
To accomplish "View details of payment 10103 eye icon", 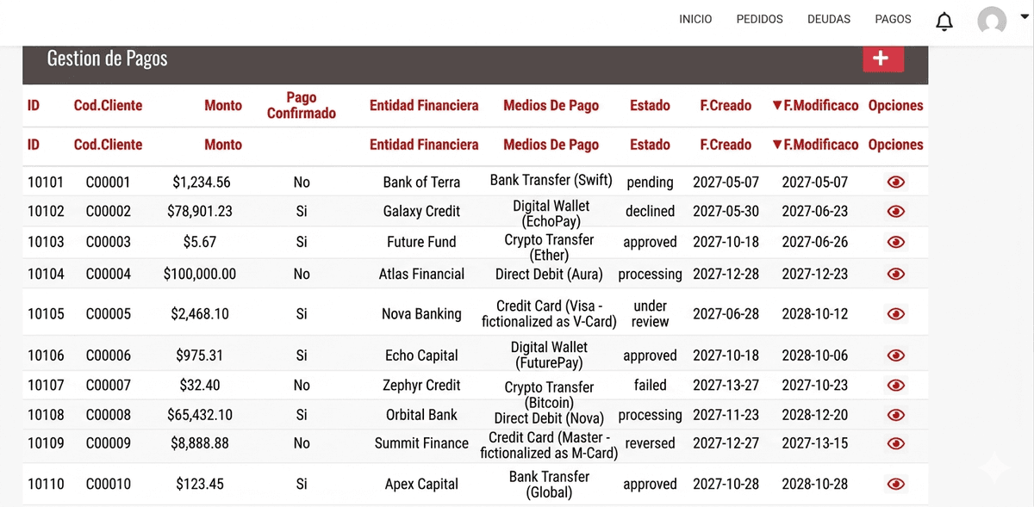I will pos(895,242).
